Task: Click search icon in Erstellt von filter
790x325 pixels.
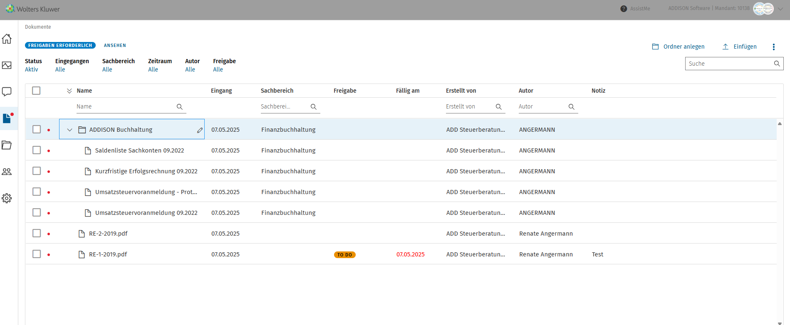Action: [x=499, y=107]
